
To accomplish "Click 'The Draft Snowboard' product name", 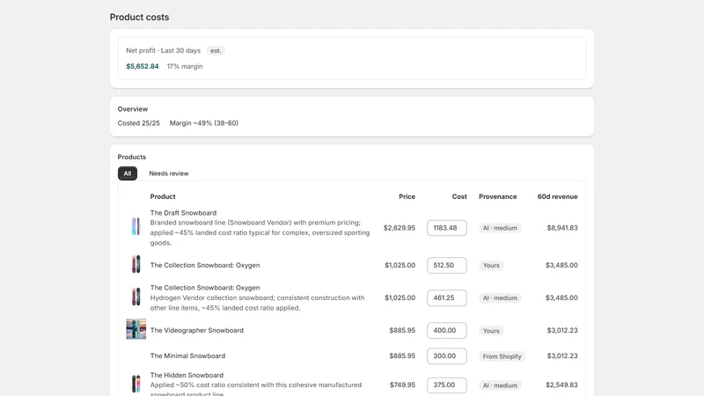I will (183, 213).
